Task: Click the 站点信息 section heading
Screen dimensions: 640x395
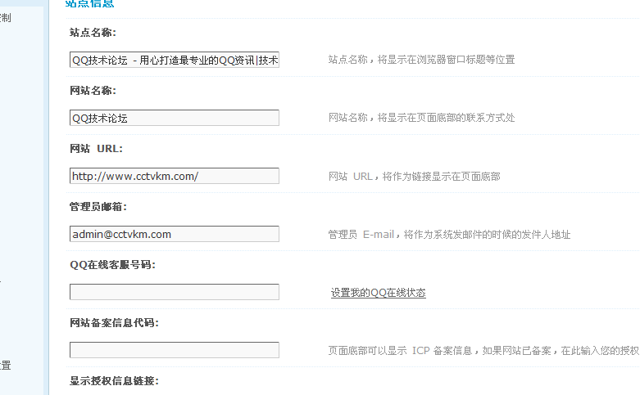Action: click(x=89, y=4)
